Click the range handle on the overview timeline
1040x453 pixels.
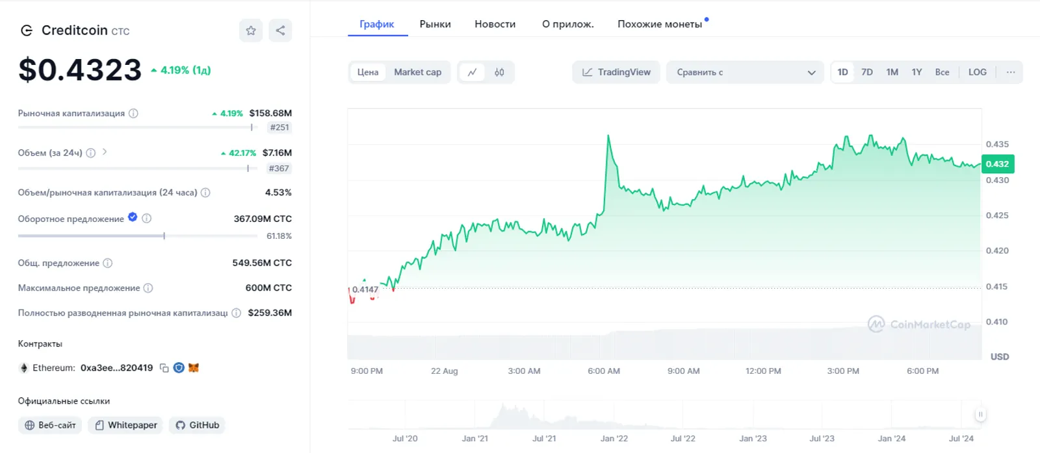(x=980, y=414)
